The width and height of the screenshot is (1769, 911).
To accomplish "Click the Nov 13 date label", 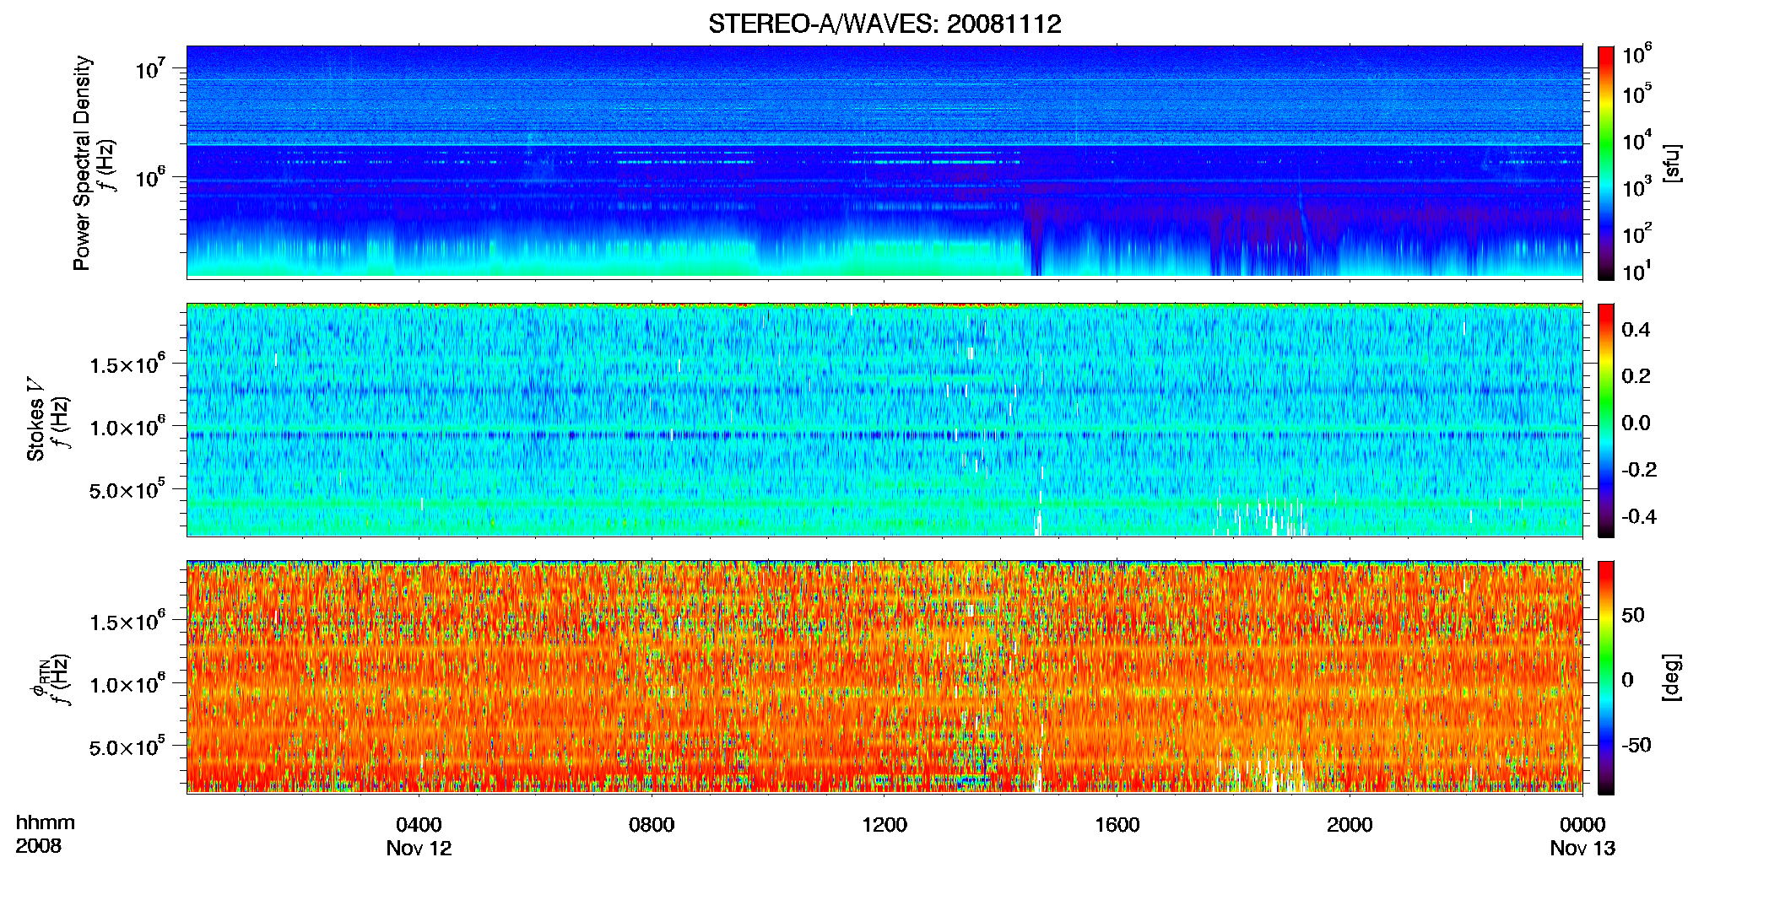I will point(1582,849).
